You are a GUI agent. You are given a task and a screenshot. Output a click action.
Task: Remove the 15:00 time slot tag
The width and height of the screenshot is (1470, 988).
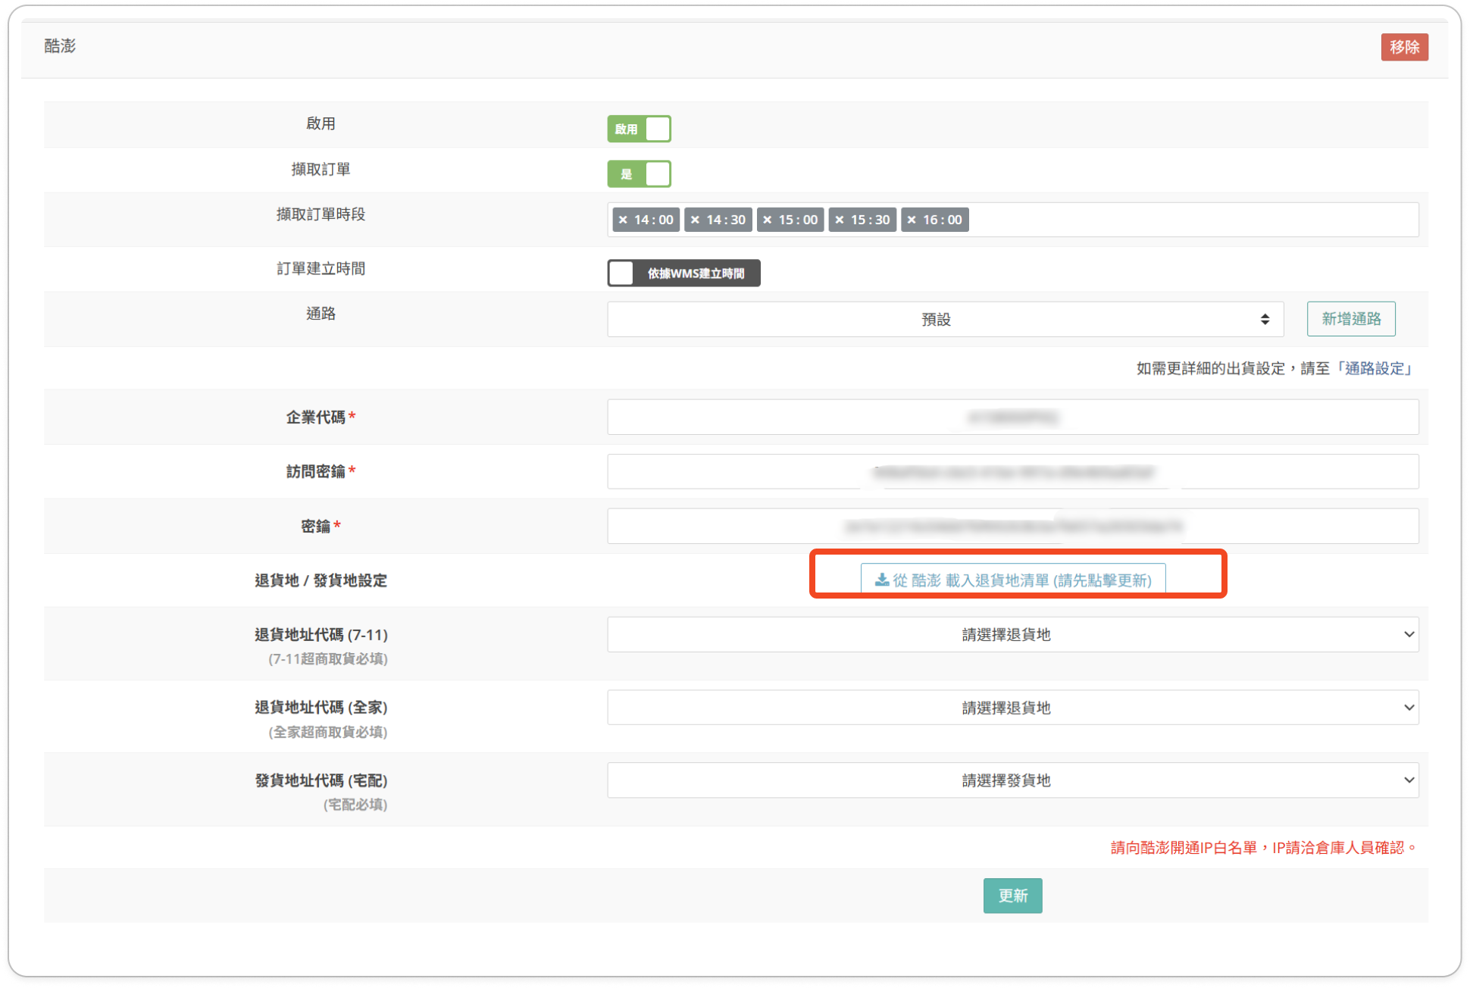pos(767,220)
